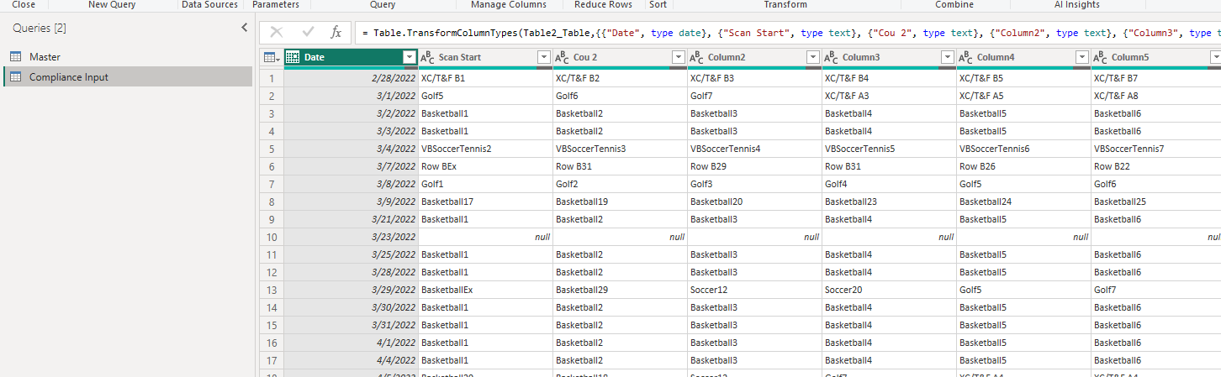
Task: Click the Column2 data type icon
Action: coord(696,57)
